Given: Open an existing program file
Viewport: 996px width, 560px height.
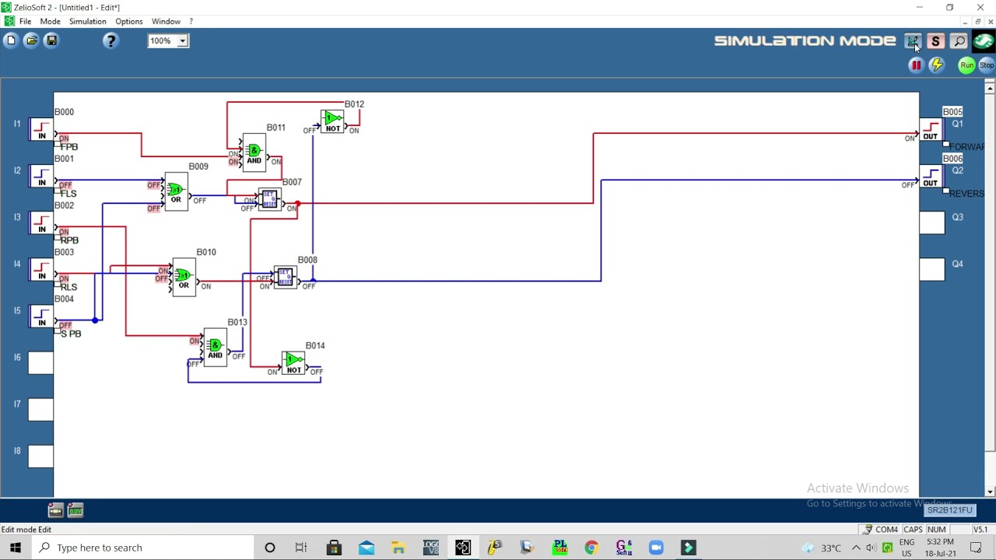Looking at the screenshot, I should [31, 40].
